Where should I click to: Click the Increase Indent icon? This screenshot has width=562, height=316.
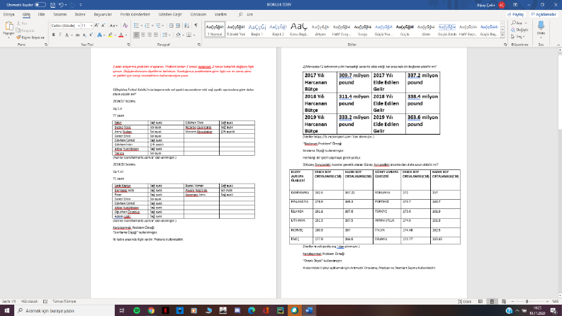pyautogui.click(x=178, y=26)
